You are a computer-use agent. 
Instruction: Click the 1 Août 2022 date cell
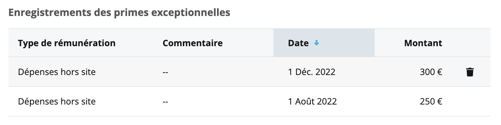(313, 102)
